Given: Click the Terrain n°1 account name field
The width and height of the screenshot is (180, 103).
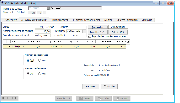Looking at the screenshot, I should coord(76,8).
